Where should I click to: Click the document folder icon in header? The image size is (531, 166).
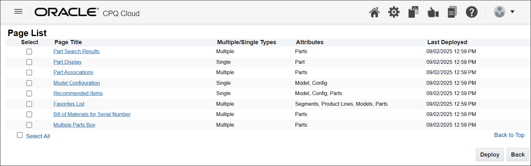(413, 12)
